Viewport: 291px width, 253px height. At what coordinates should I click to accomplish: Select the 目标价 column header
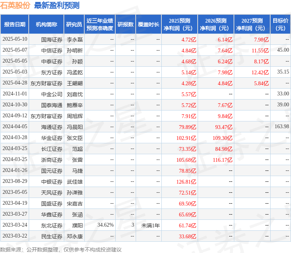(x=280, y=25)
